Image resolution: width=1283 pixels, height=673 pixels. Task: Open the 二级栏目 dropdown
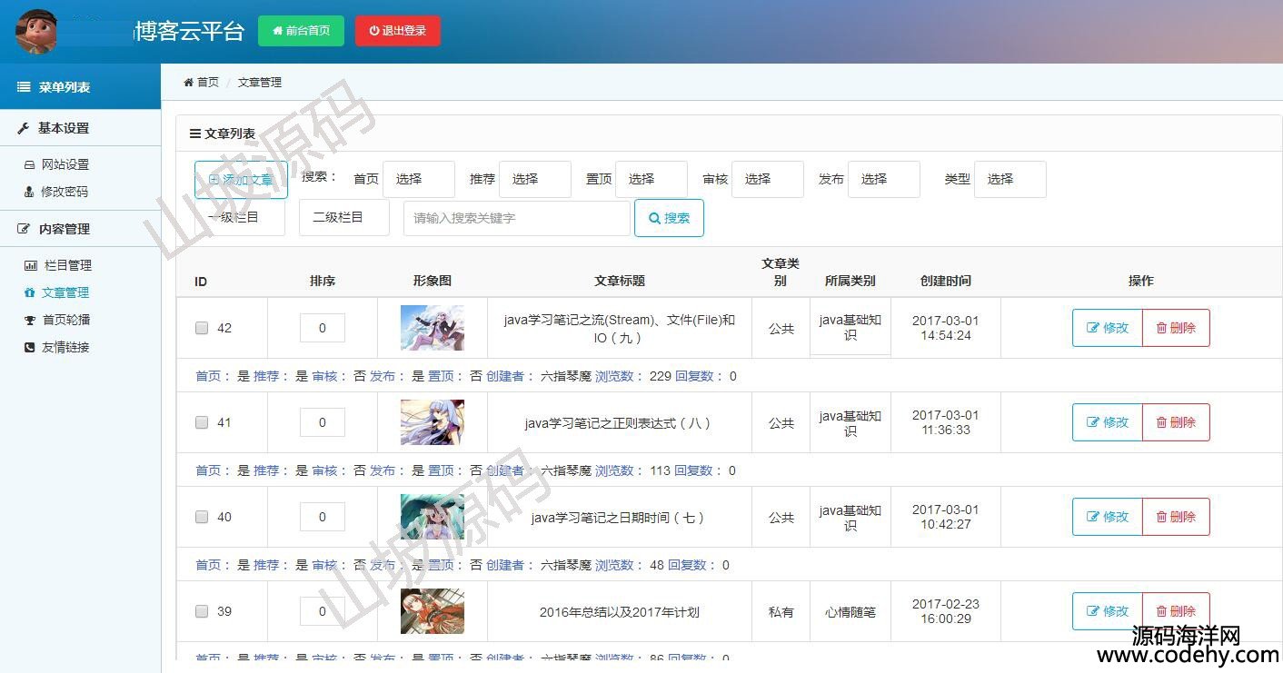click(343, 218)
